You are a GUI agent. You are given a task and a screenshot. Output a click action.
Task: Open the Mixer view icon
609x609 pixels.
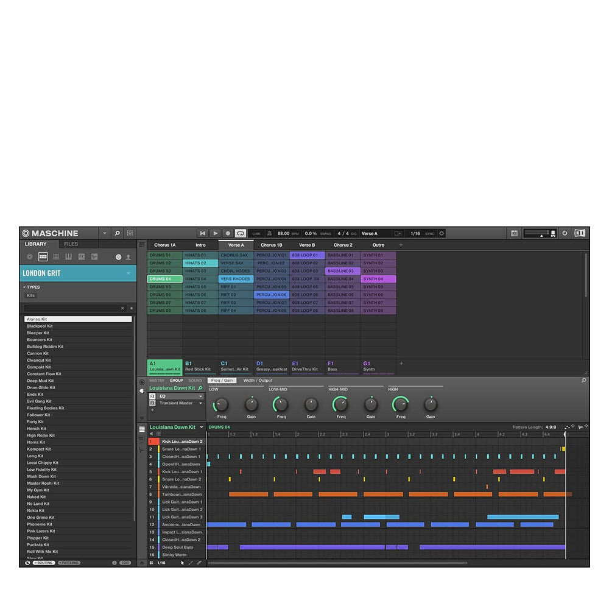pyautogui.click(x=130, y=233)
